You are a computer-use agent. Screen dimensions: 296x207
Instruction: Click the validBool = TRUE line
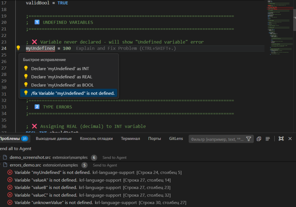(47, 3)
